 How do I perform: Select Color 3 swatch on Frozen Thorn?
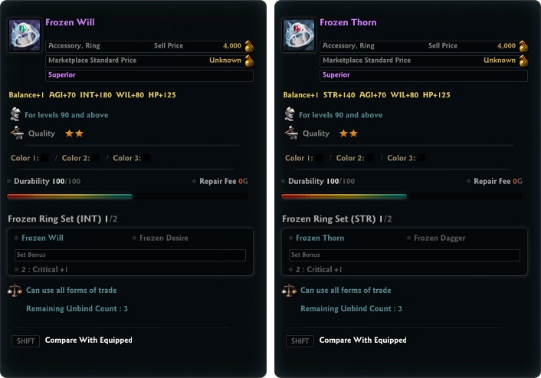(x=421, y=158)
